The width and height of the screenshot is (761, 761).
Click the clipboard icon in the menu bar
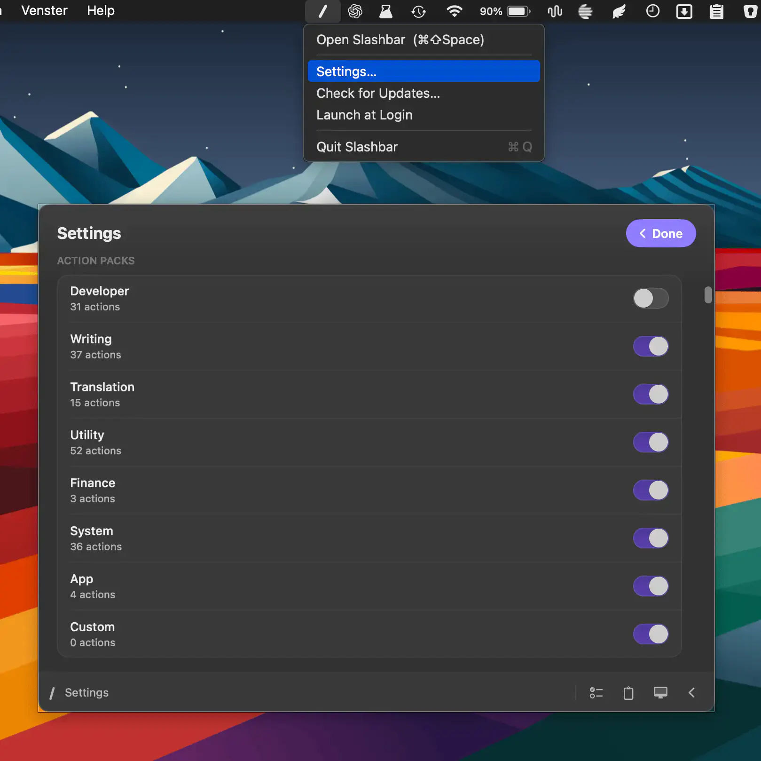(x=717, y=11)
